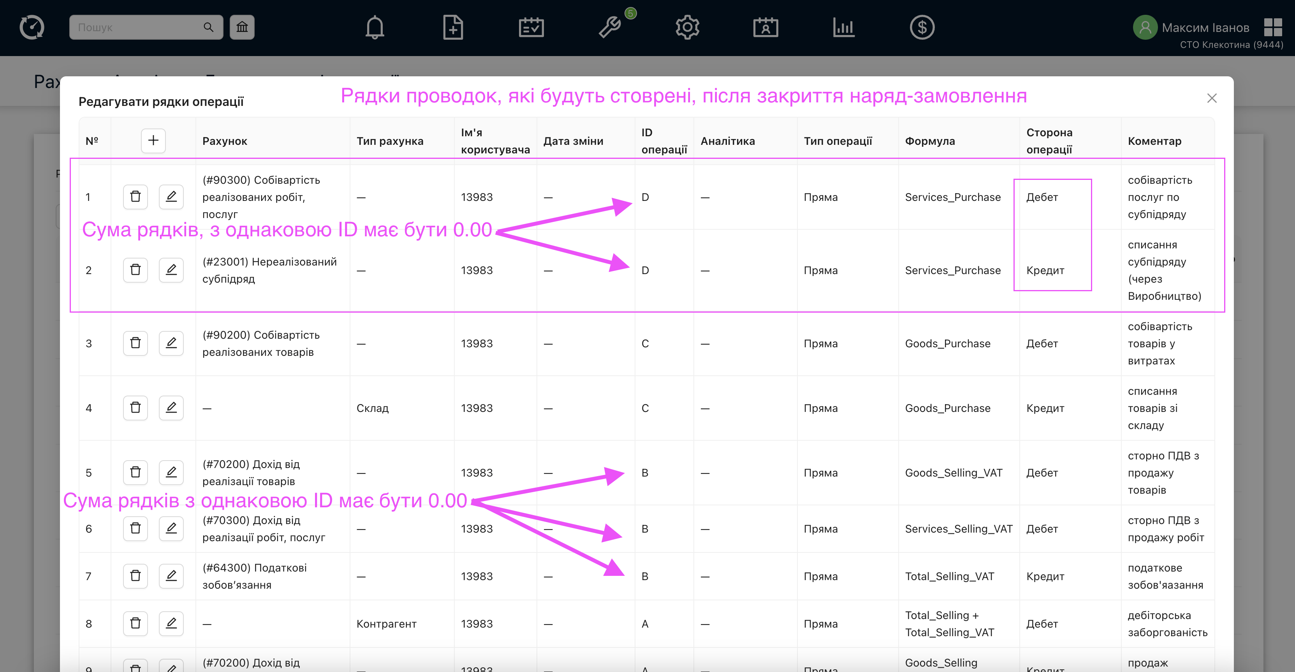Delete row 7 Податкові зобов'язання with trash icon

pos(135,576)
